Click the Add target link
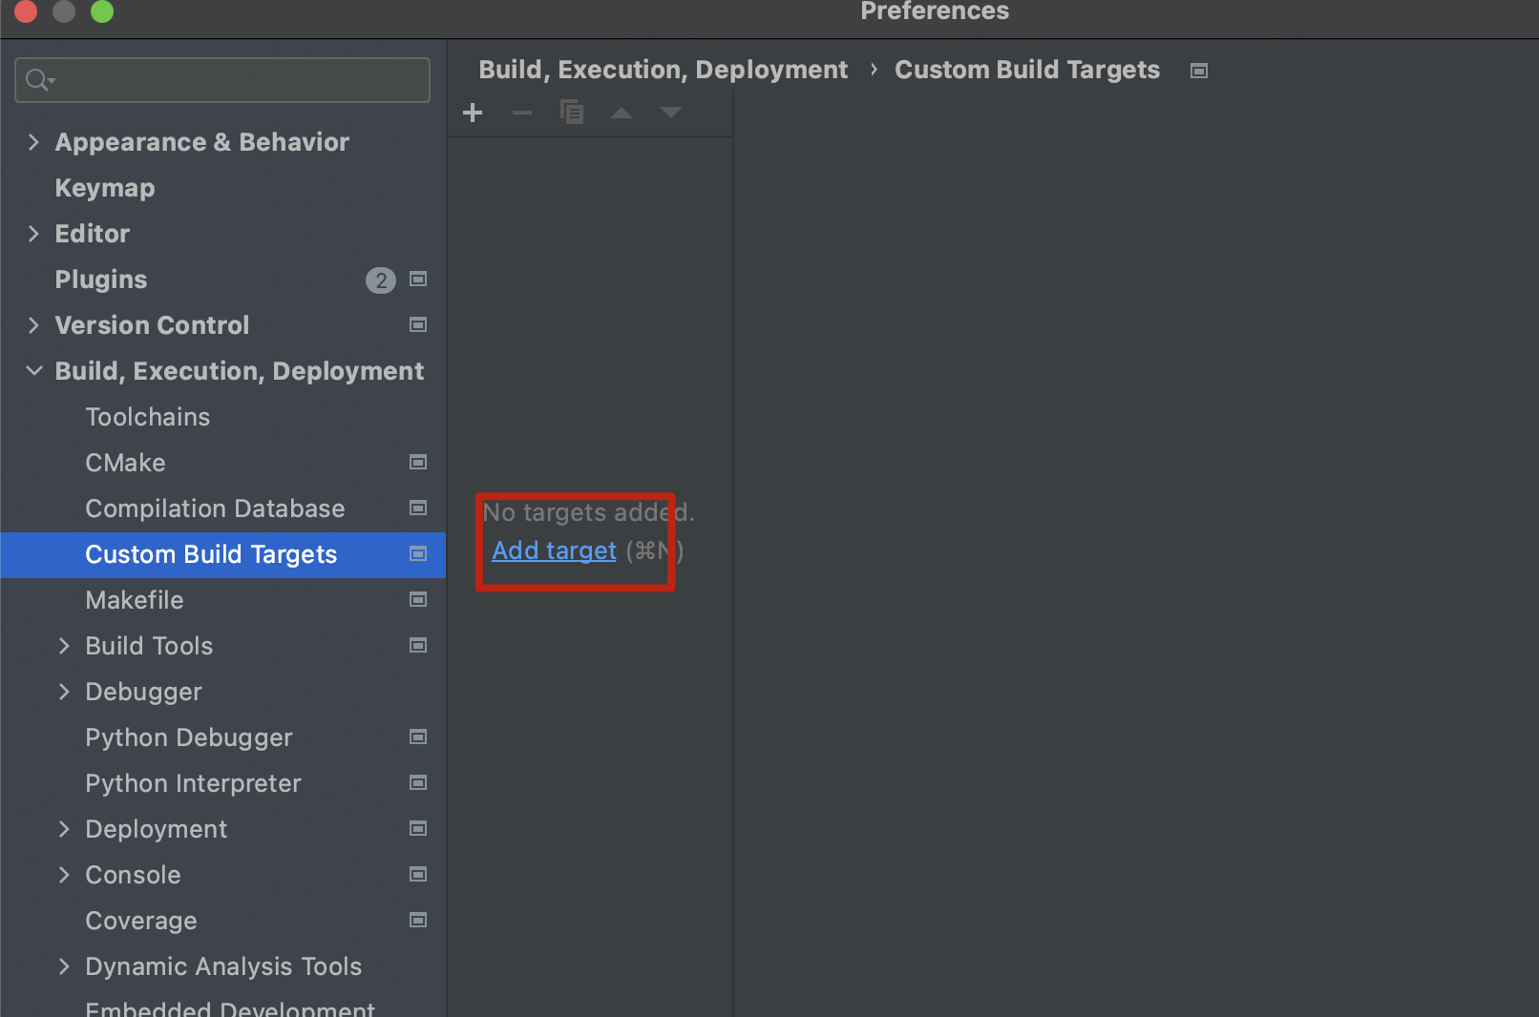The height and width of the screenshot is (1017, 1539). [554, 550]
